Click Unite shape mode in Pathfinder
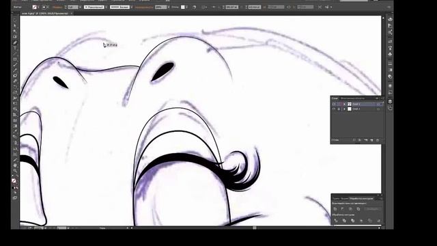437x246 pixels. click(x=335, y=209)
